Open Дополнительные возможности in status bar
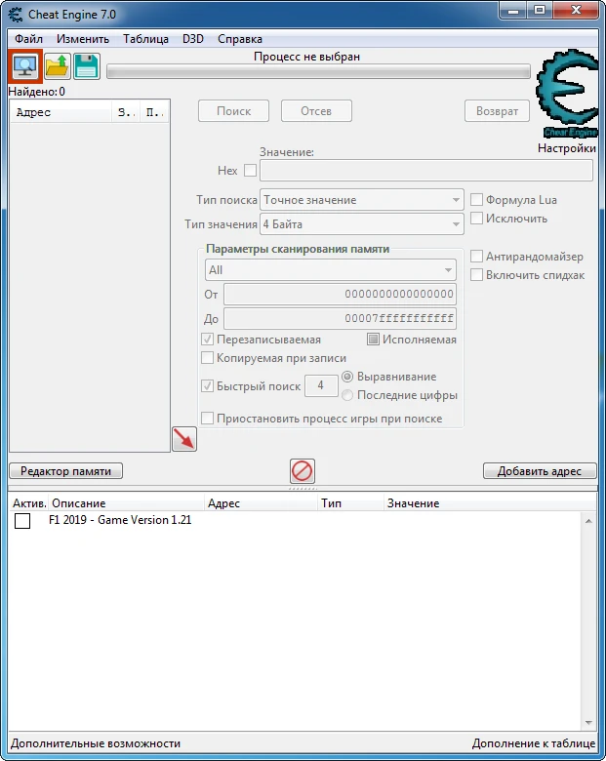Viewport: 606px width, 761px height. click(x=96, y=743)
